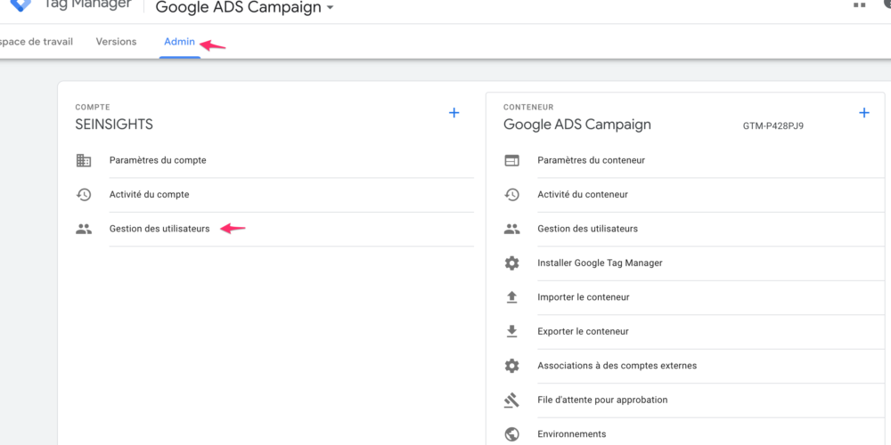Click the Tag Manager logo icon
The width and height of the screenshot is (891, 445).
(x=20, y=4)
